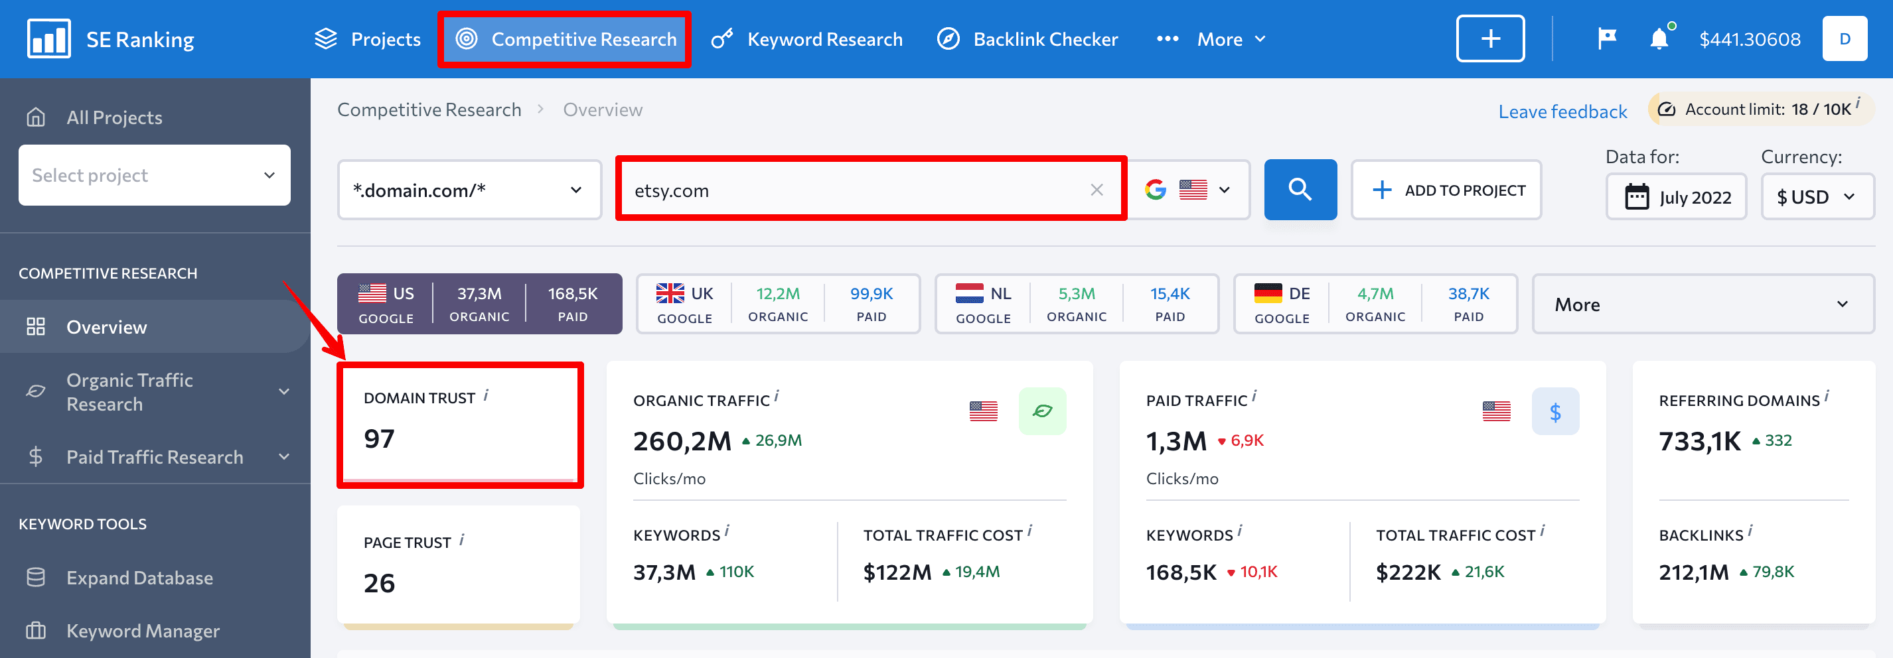Click paid total traffic cost $222K

[x=1408, y=572]
